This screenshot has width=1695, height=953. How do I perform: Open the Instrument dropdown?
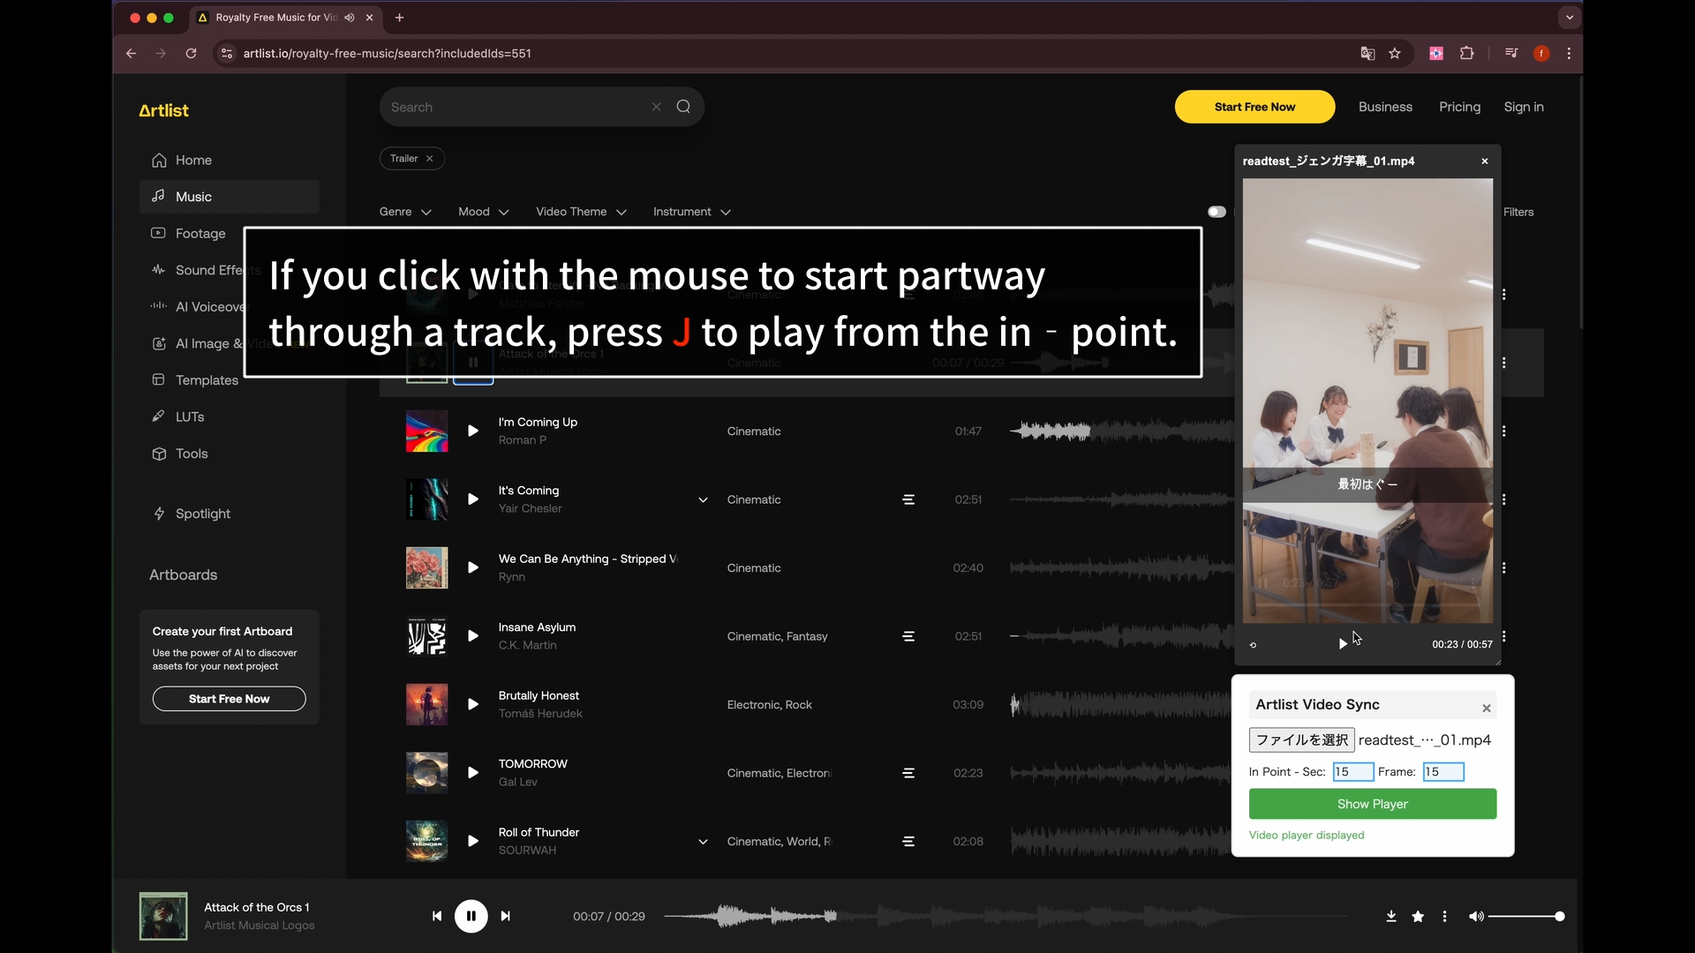coord(692,212)
